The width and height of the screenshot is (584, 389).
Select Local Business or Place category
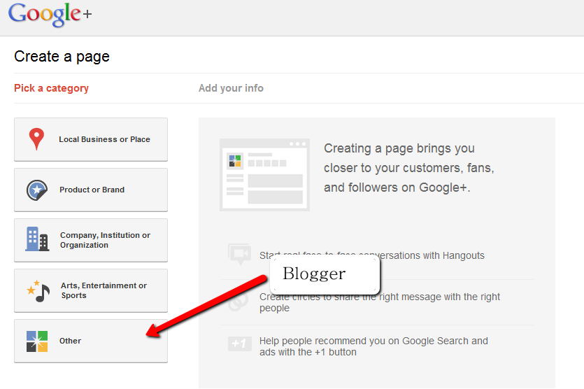pyautogui.click(x=91, y=139)
